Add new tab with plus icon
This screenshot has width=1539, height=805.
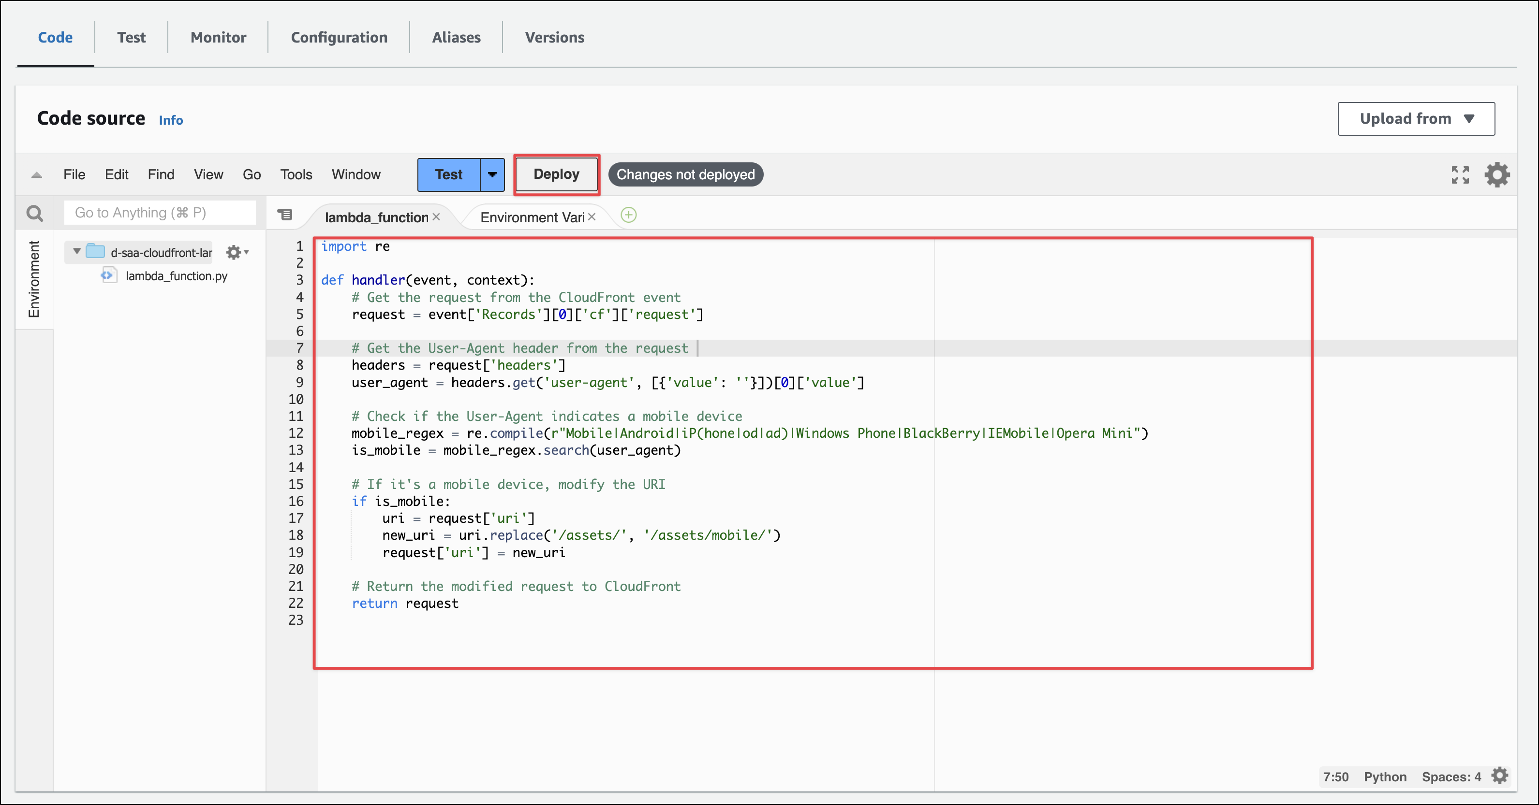pos(628,216)
